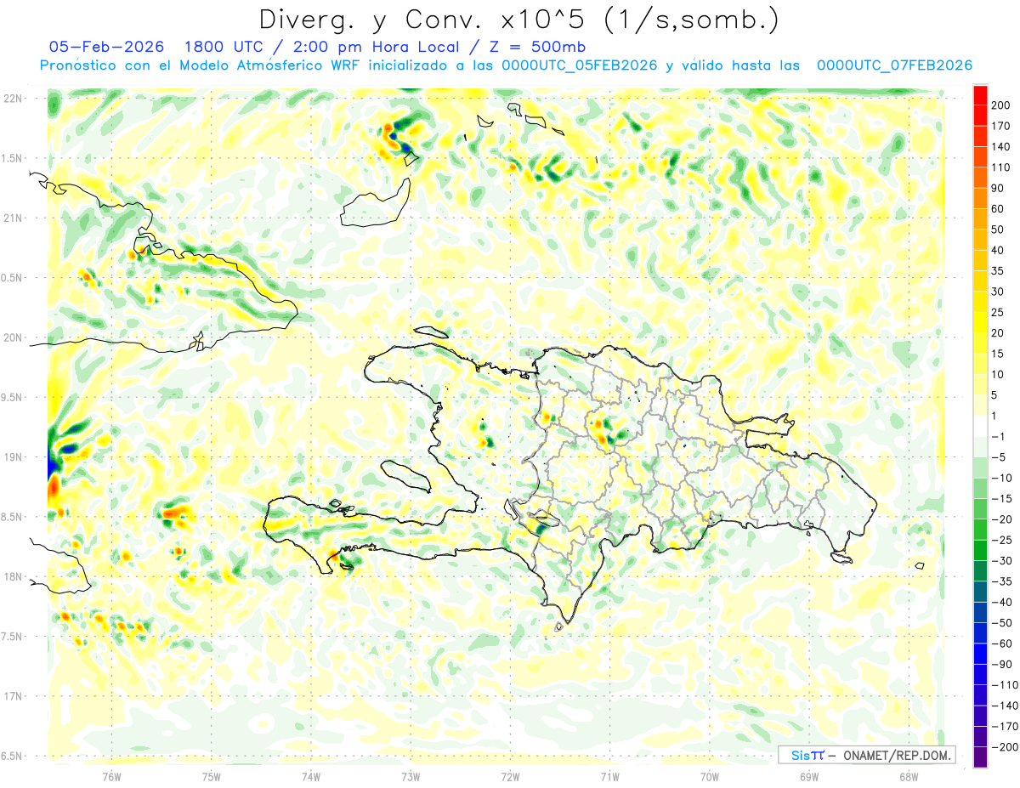Screen dimensions: 1020x788
Task: Click the "17N" latitude label
Action: click(13, 696)
